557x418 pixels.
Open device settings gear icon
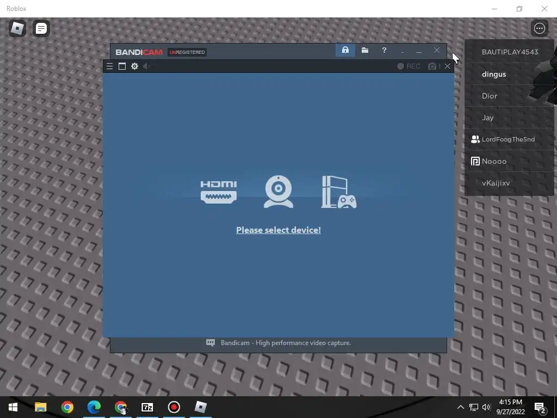click(135, 66)
